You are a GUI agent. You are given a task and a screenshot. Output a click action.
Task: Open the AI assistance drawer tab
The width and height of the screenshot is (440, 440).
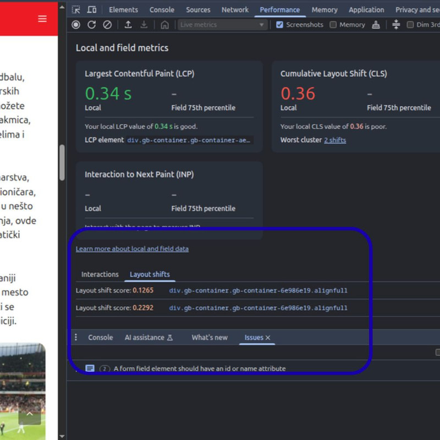tap(148, 337)
